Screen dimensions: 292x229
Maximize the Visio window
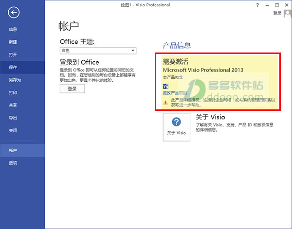(277, 5)
